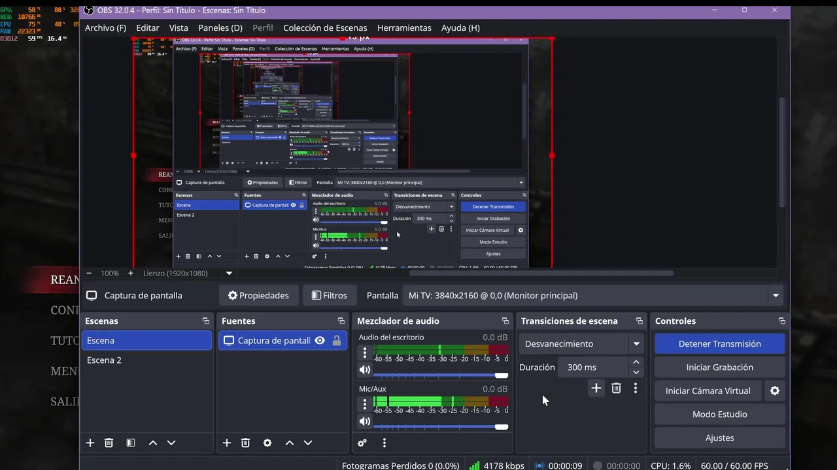Select Escena 2 in scenes list
Image resolution: width=837 pixels, height=470 pixels.
(148, 360)
